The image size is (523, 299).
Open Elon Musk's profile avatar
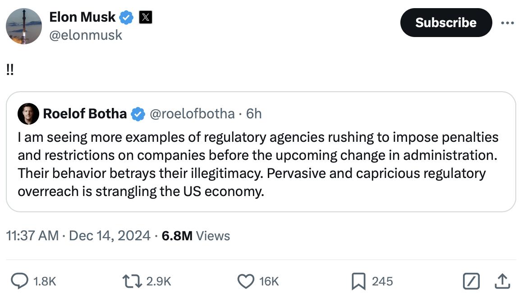[24, 26]
